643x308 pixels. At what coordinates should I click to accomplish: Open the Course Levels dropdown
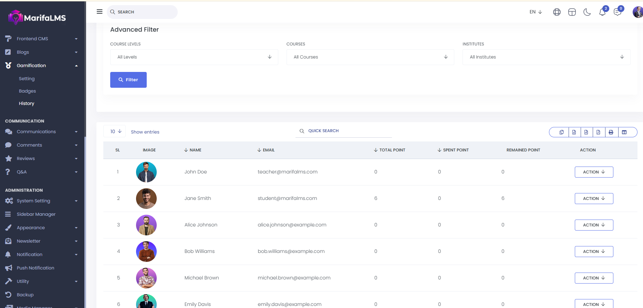(194, 57)
